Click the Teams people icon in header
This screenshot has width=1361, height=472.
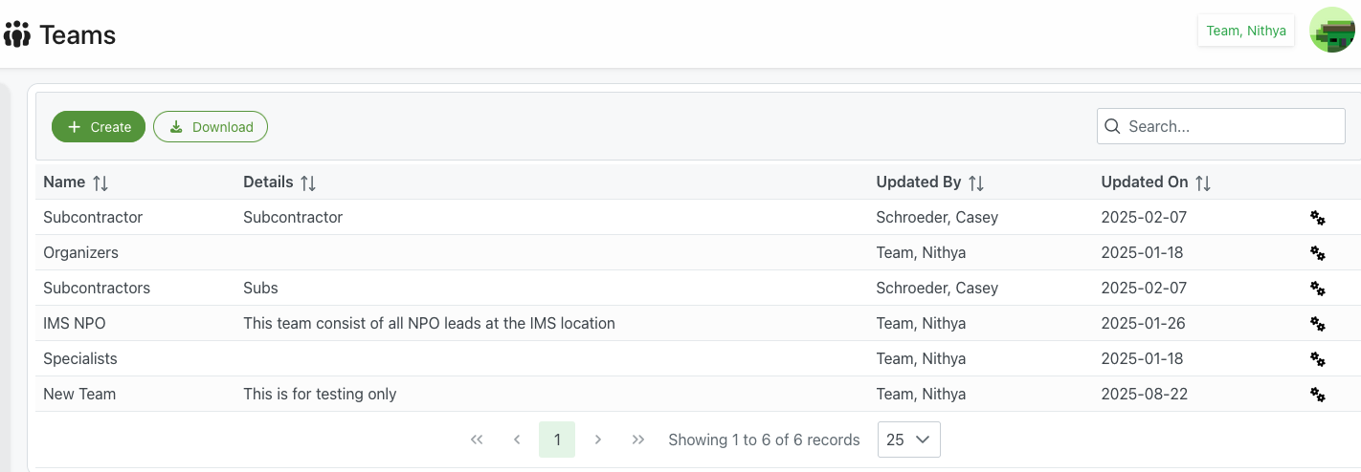coord(17,35)
